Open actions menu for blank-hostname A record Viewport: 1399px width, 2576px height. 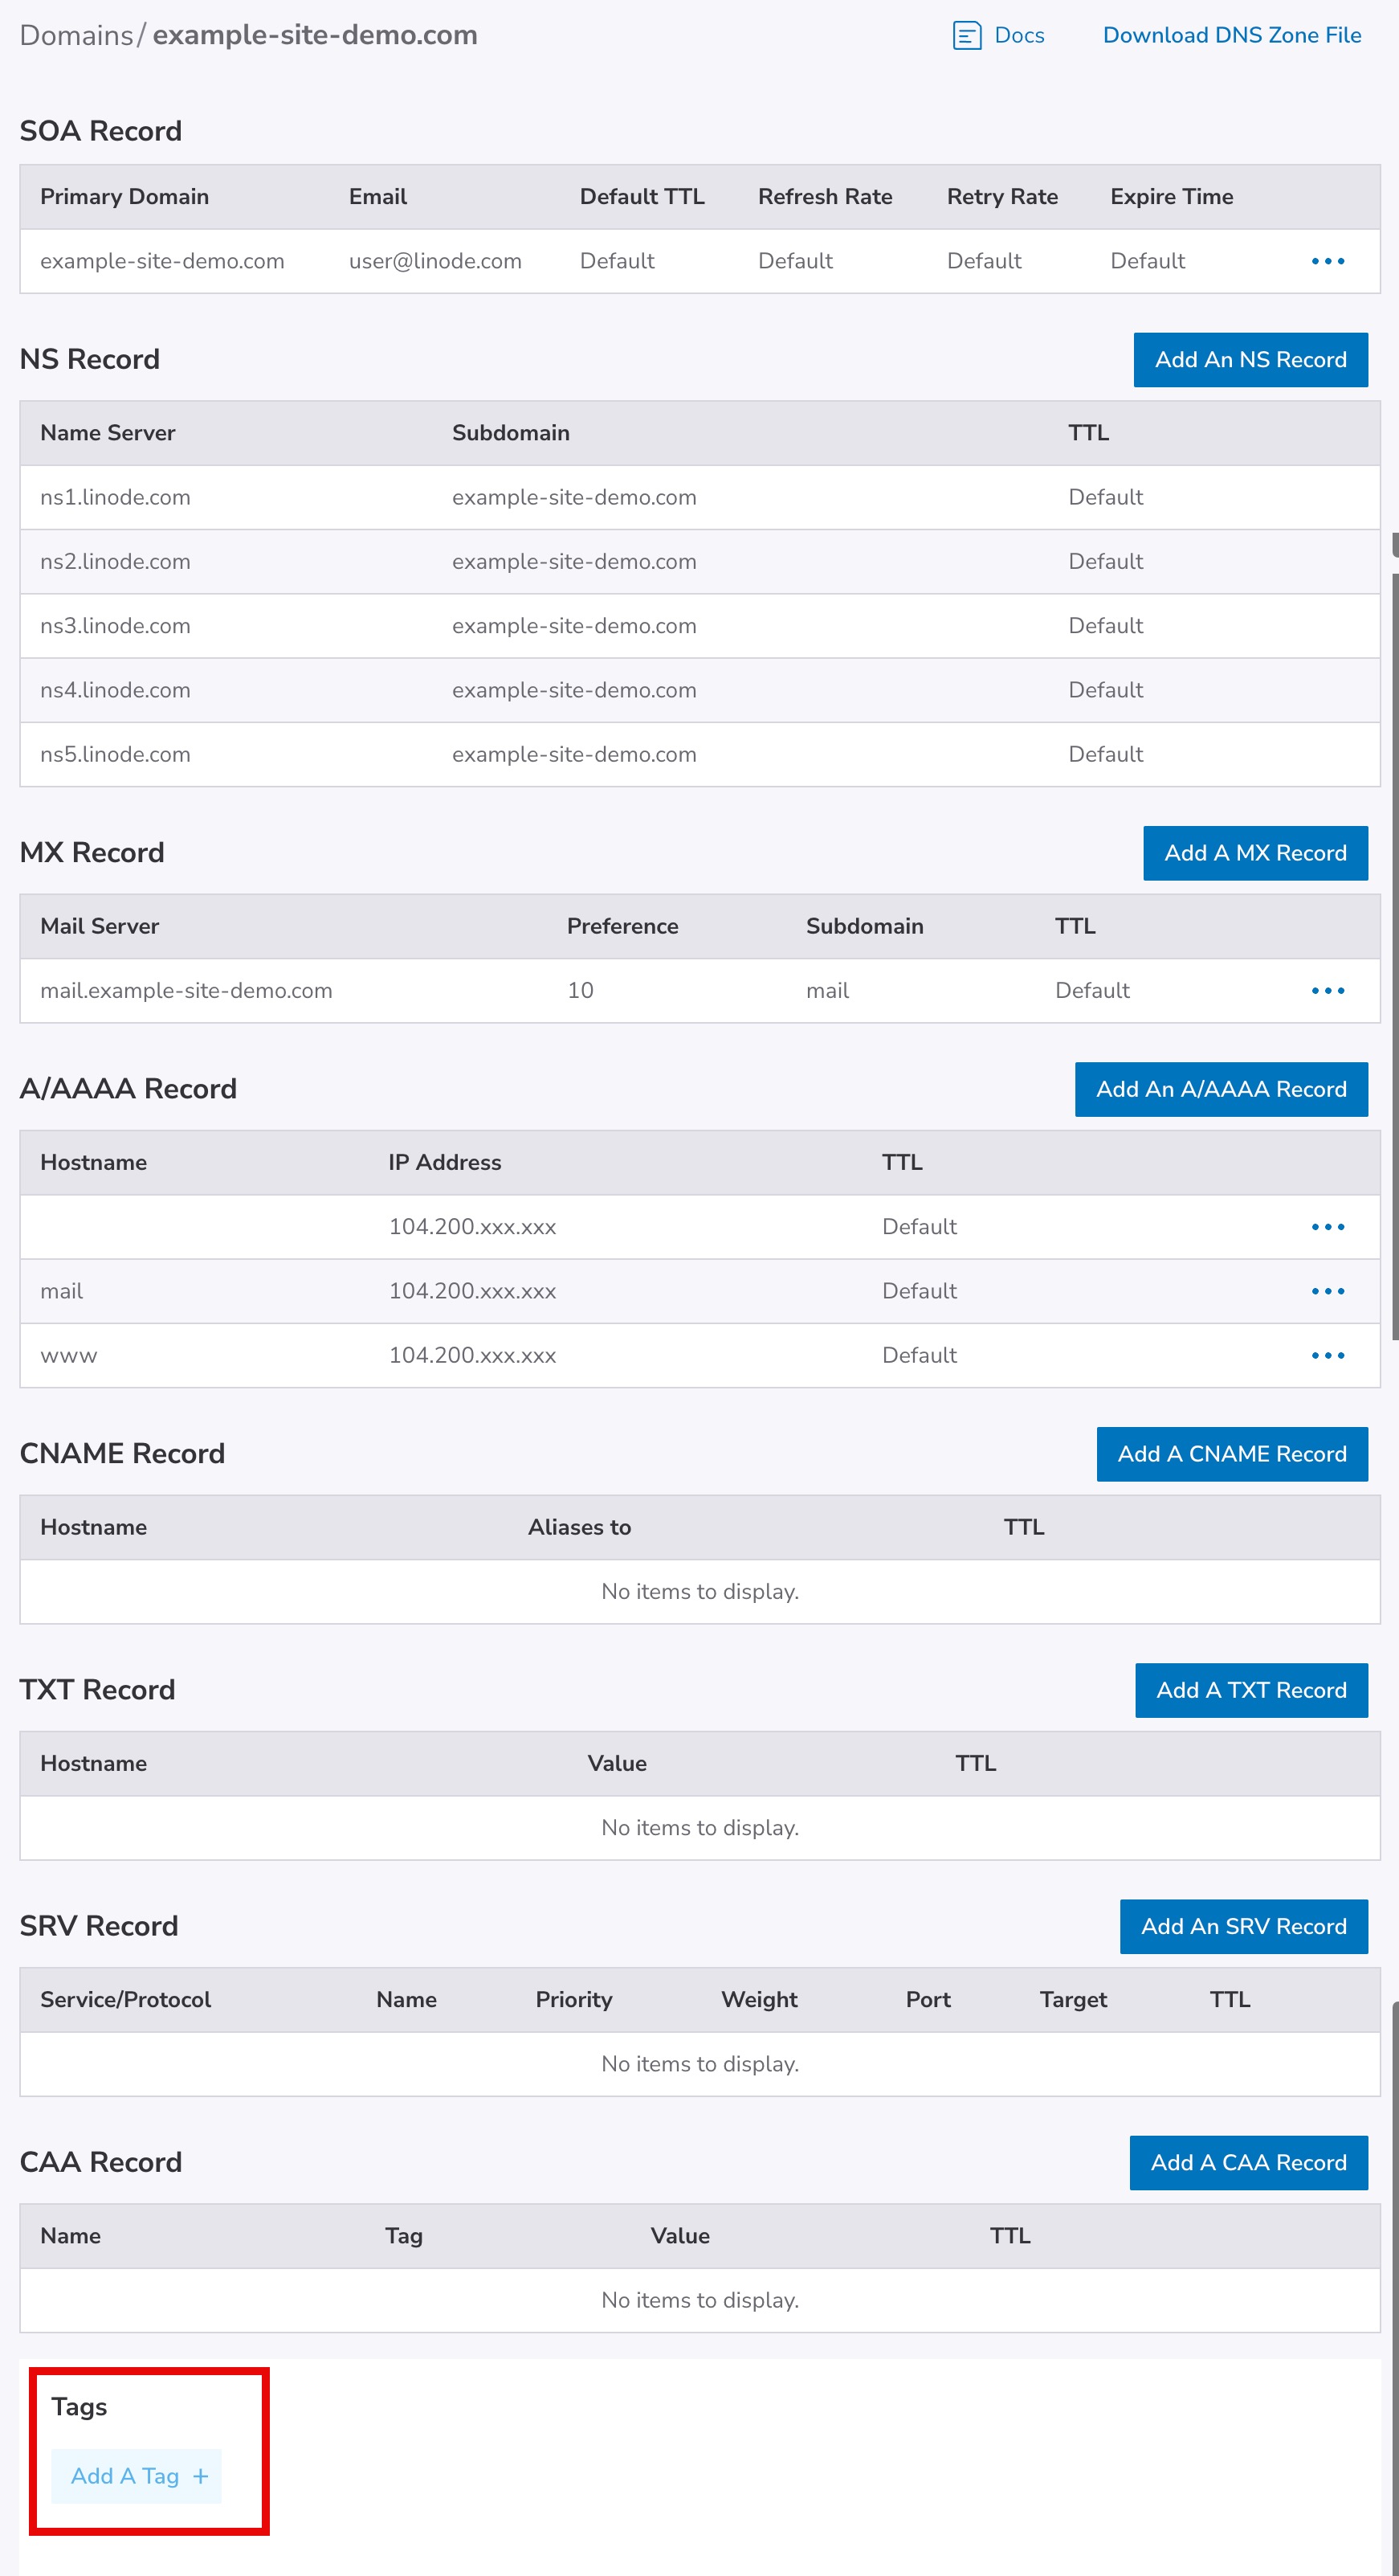[x=1327, y=1227]
